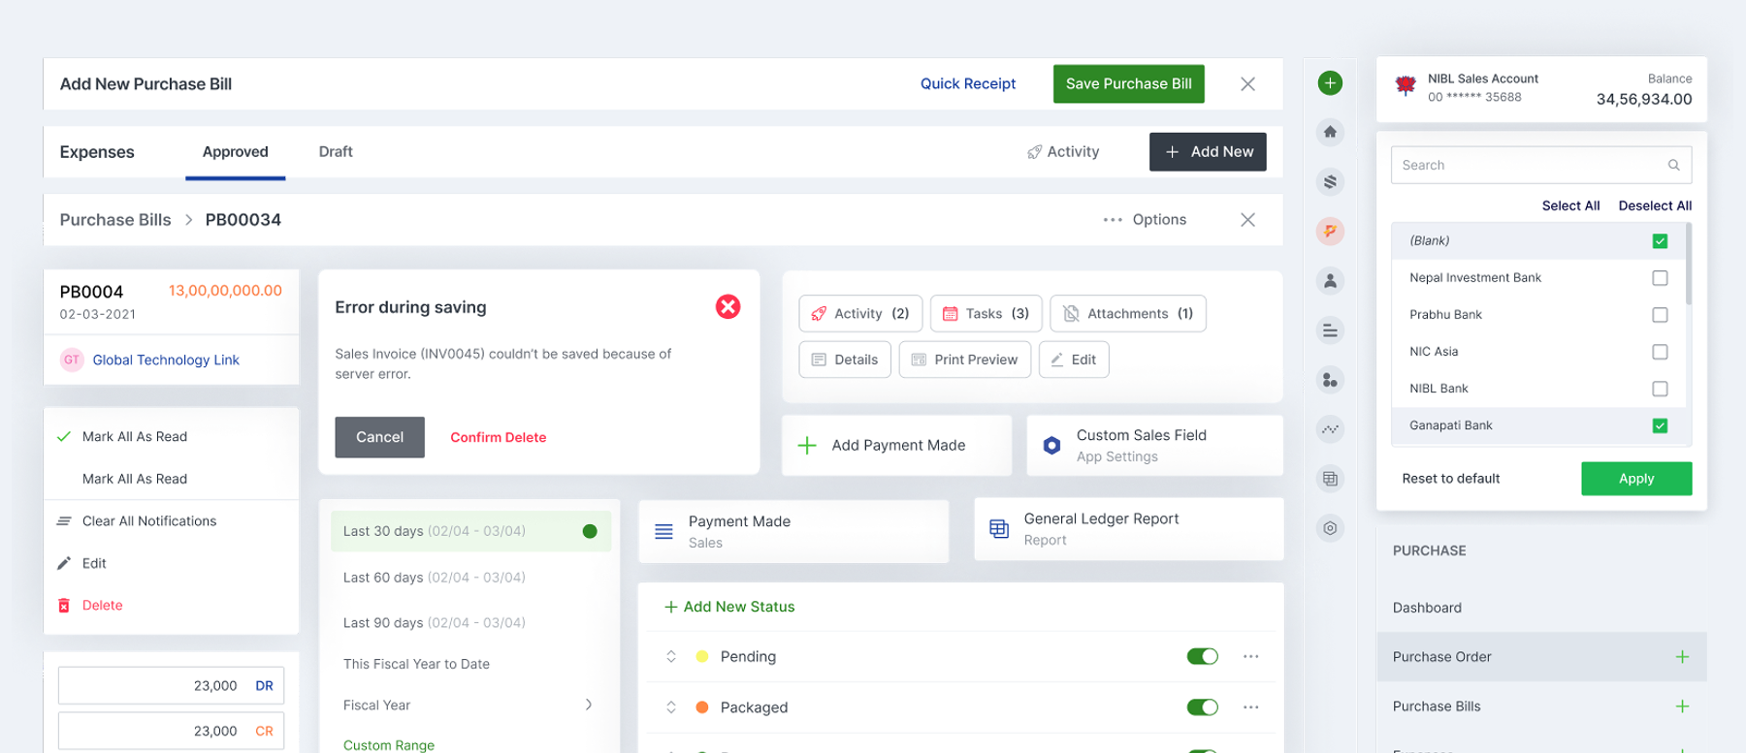Click Confirm Delete in error dialog

pyautogui.click(x=499, y=438)
